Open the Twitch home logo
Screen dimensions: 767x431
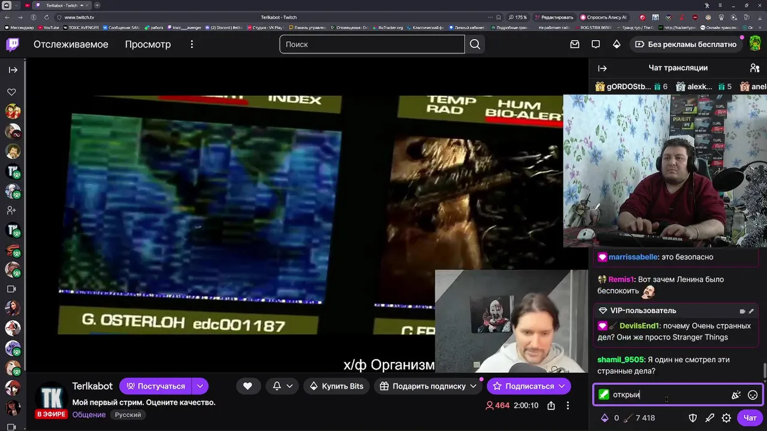(13, 44)
